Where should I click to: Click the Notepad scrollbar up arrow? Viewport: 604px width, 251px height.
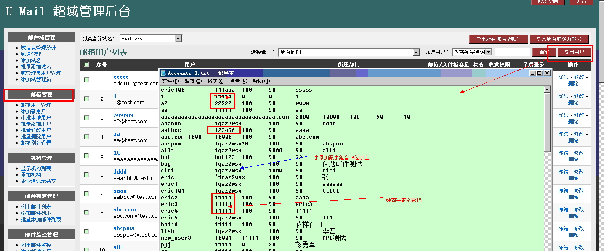[x=547, y=90]
